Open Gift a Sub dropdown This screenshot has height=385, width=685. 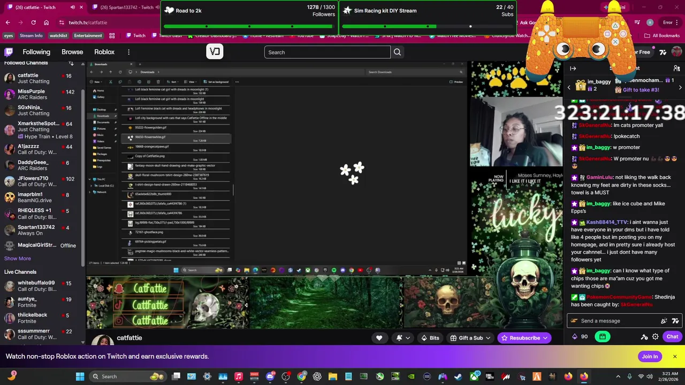click(x=470, y=338)
